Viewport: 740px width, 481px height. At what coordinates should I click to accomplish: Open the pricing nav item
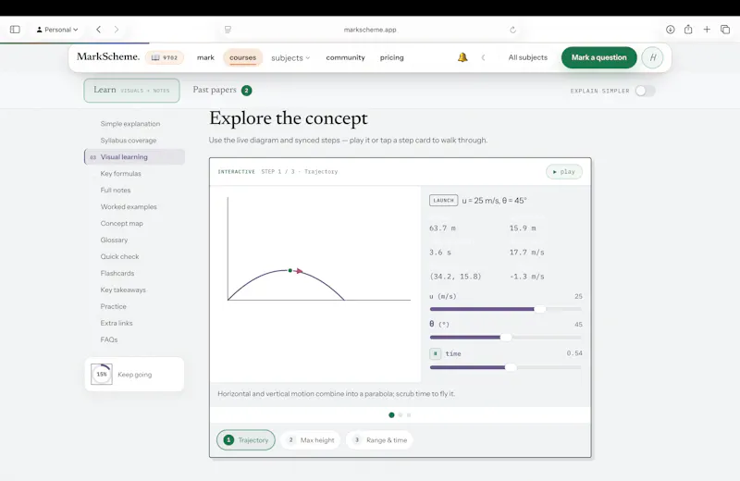tap(391, 57)
